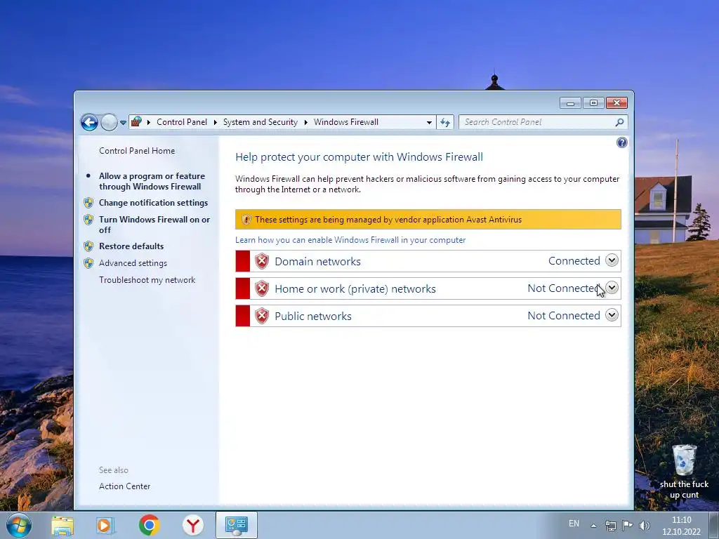Click the Domain networks heading
The height and width of the screenshot is (539, 719).
click(318, 261)
